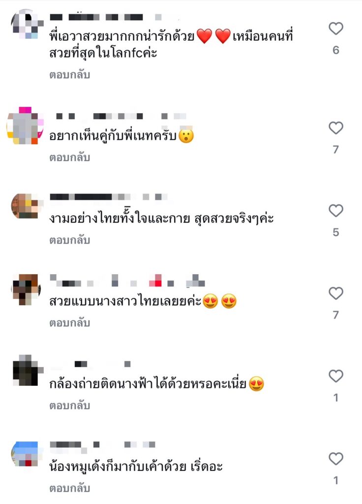Like the กล้องถ่ายติดนางฟ้า comment
Image resolution: width=362 pixels, height=504 pixels.
[x=336, y=376]
